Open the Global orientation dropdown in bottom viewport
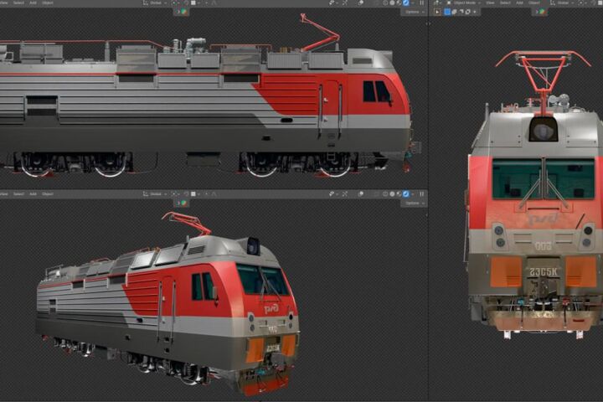The image size is (603, 402). click(x=156, y=194)
